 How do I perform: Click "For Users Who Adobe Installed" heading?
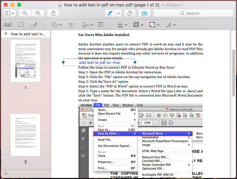[x=104, y=35]
